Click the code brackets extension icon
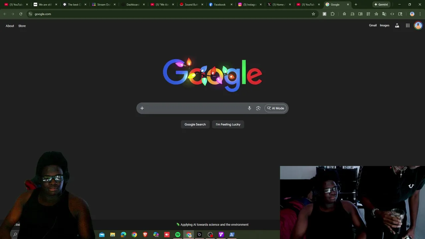Viewport: 425px width, 239px height. point(392,14)
